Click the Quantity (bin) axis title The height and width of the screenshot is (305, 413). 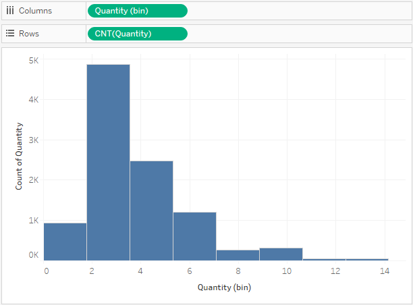pos(224,287)
